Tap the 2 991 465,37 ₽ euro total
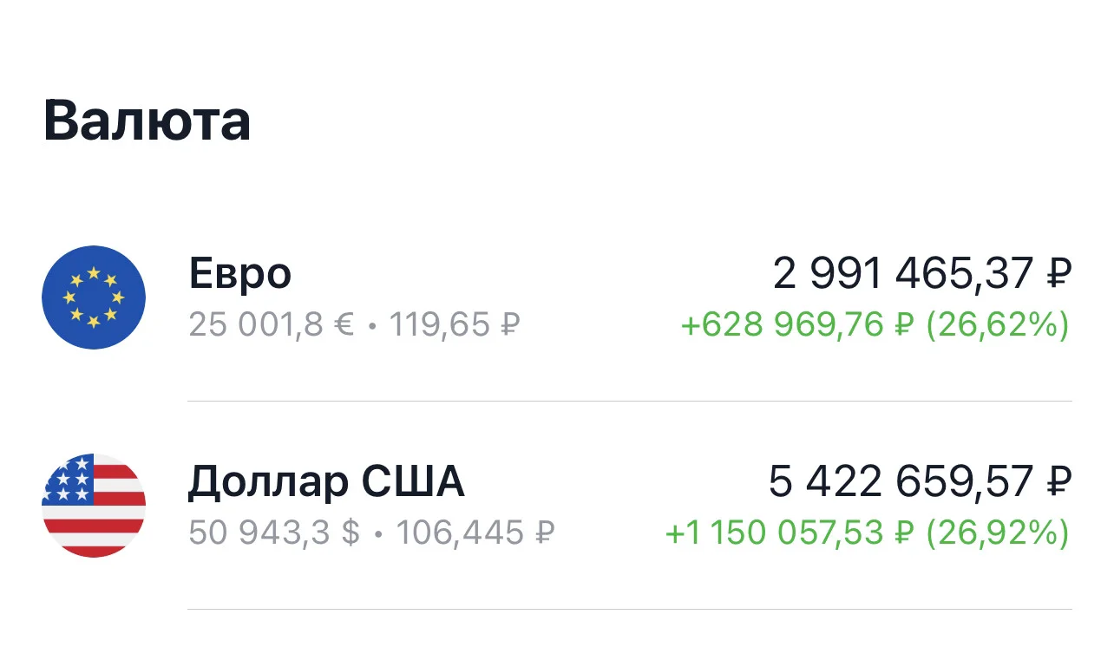Image resolution: width=1114 pixels, height=660 pixels. tap(922, 275)
